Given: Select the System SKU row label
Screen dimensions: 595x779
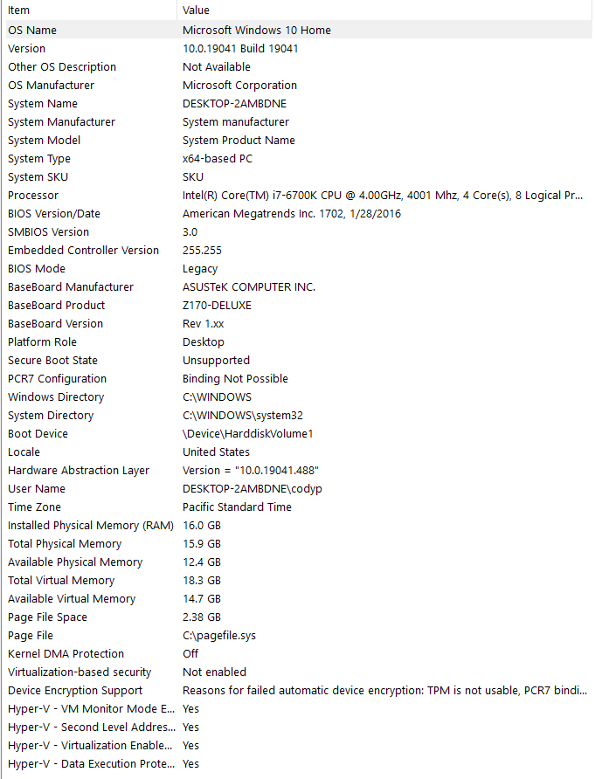Looking at the screenshot, I should pos(38,177).
